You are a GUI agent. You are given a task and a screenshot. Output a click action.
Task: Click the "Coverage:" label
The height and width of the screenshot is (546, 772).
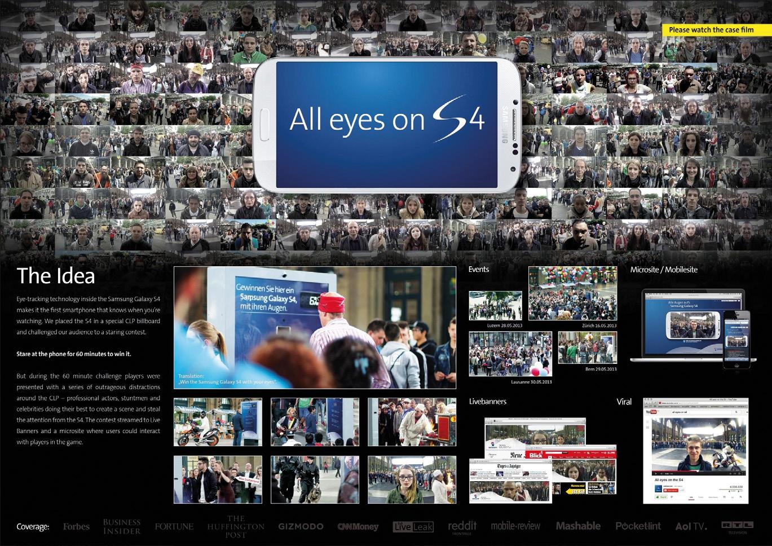tap(33, 527)
